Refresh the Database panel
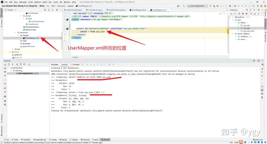The height and width of the screenshot is (144, 267). point(239,14)
